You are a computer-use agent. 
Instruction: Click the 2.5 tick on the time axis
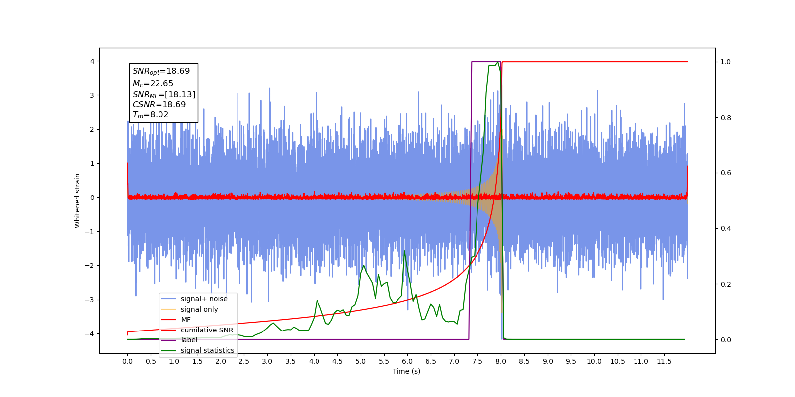tap(244, 361)
